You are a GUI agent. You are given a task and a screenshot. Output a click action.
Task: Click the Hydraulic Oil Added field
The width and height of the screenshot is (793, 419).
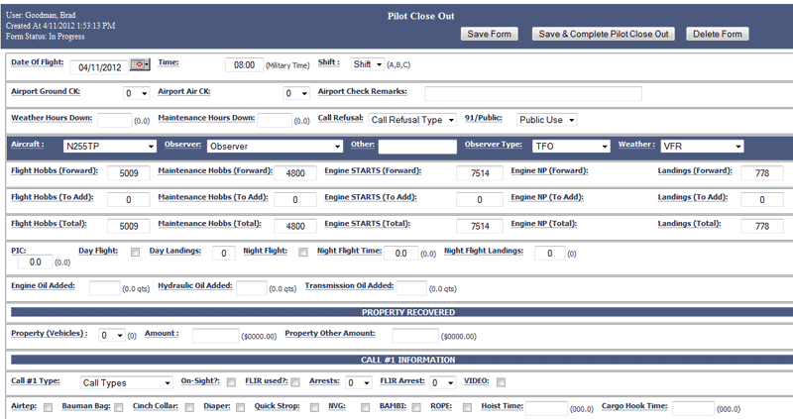point(252,288)
